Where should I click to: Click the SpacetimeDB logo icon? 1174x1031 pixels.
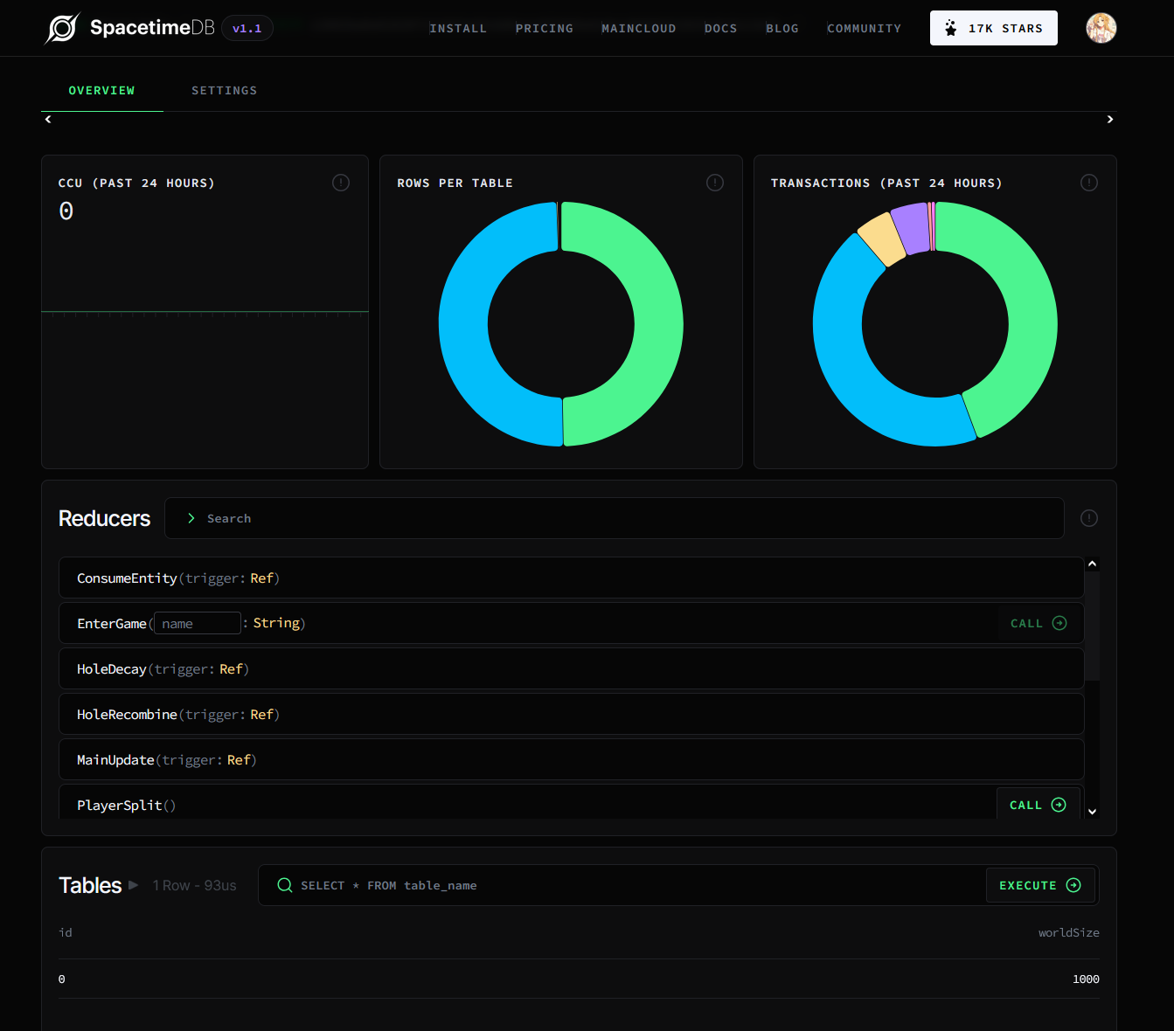62,28
